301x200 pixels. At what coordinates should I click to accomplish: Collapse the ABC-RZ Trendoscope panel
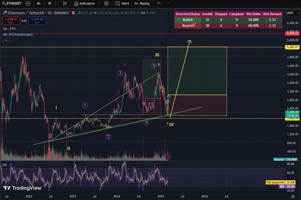[6, 40]
